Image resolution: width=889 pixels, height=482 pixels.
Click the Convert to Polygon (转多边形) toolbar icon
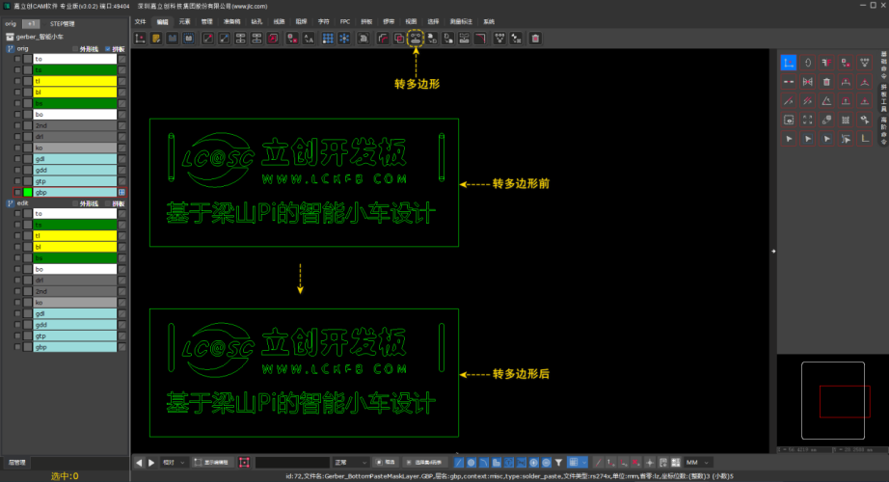pyautogui.click(x=416, y=39)
